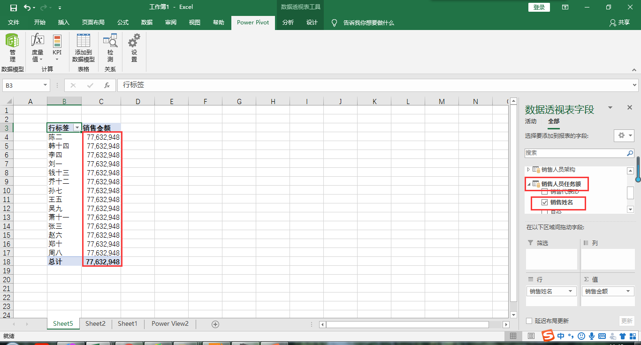The image size is (641, 345).
Task: Click the 共享 share button
Action: (x=619, y=22)
